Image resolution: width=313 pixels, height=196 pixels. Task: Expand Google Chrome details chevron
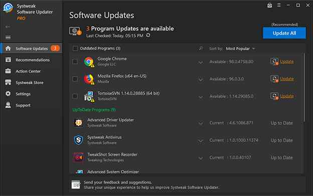click(x=201, y=62)
